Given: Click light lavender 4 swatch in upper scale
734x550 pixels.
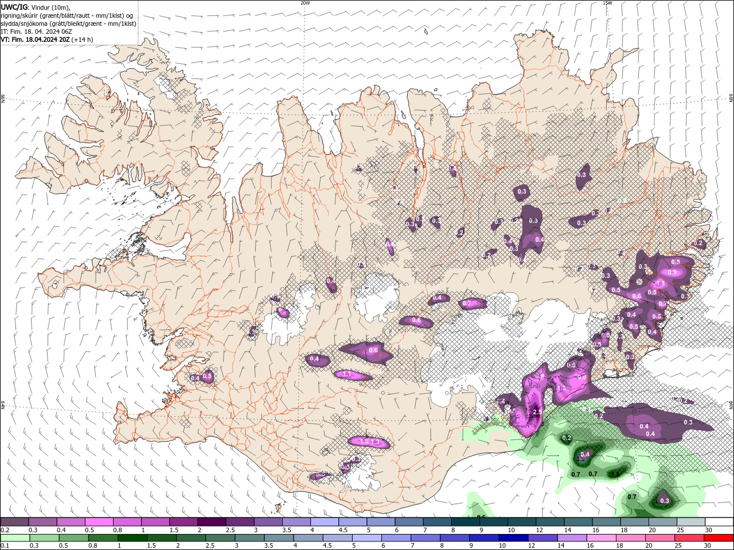Looking at the screenshot, I should click(x=325, y=522).
